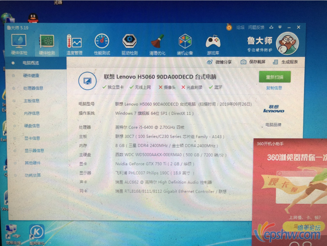Click the computer monitor icon beside model name
The height and width of the screenshot is (246, 327).
coord(88,81)
